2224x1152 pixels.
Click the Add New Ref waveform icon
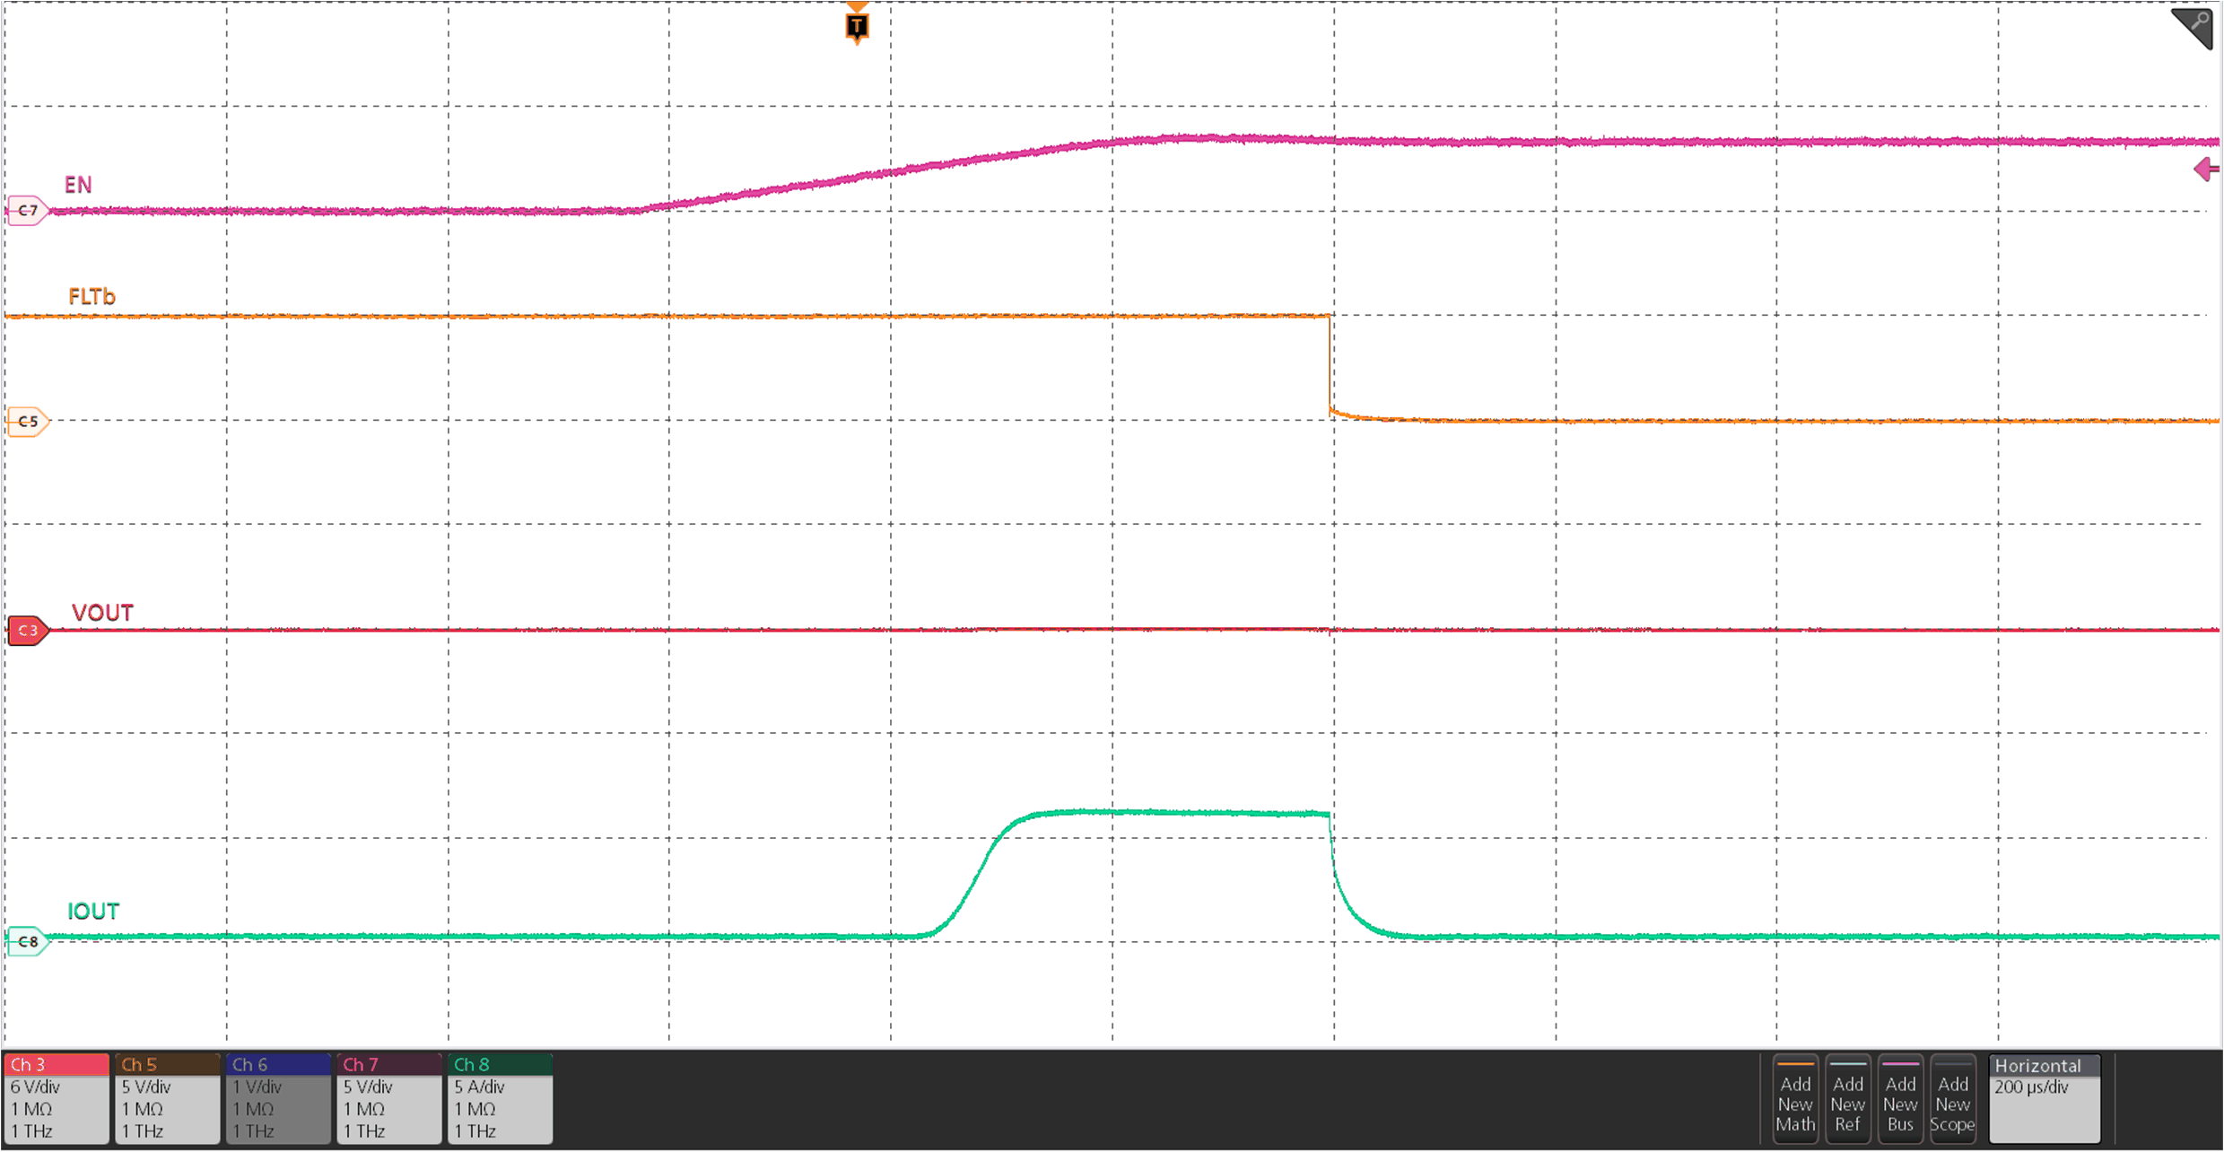pyautogui.click(x=1848, y=1099)
